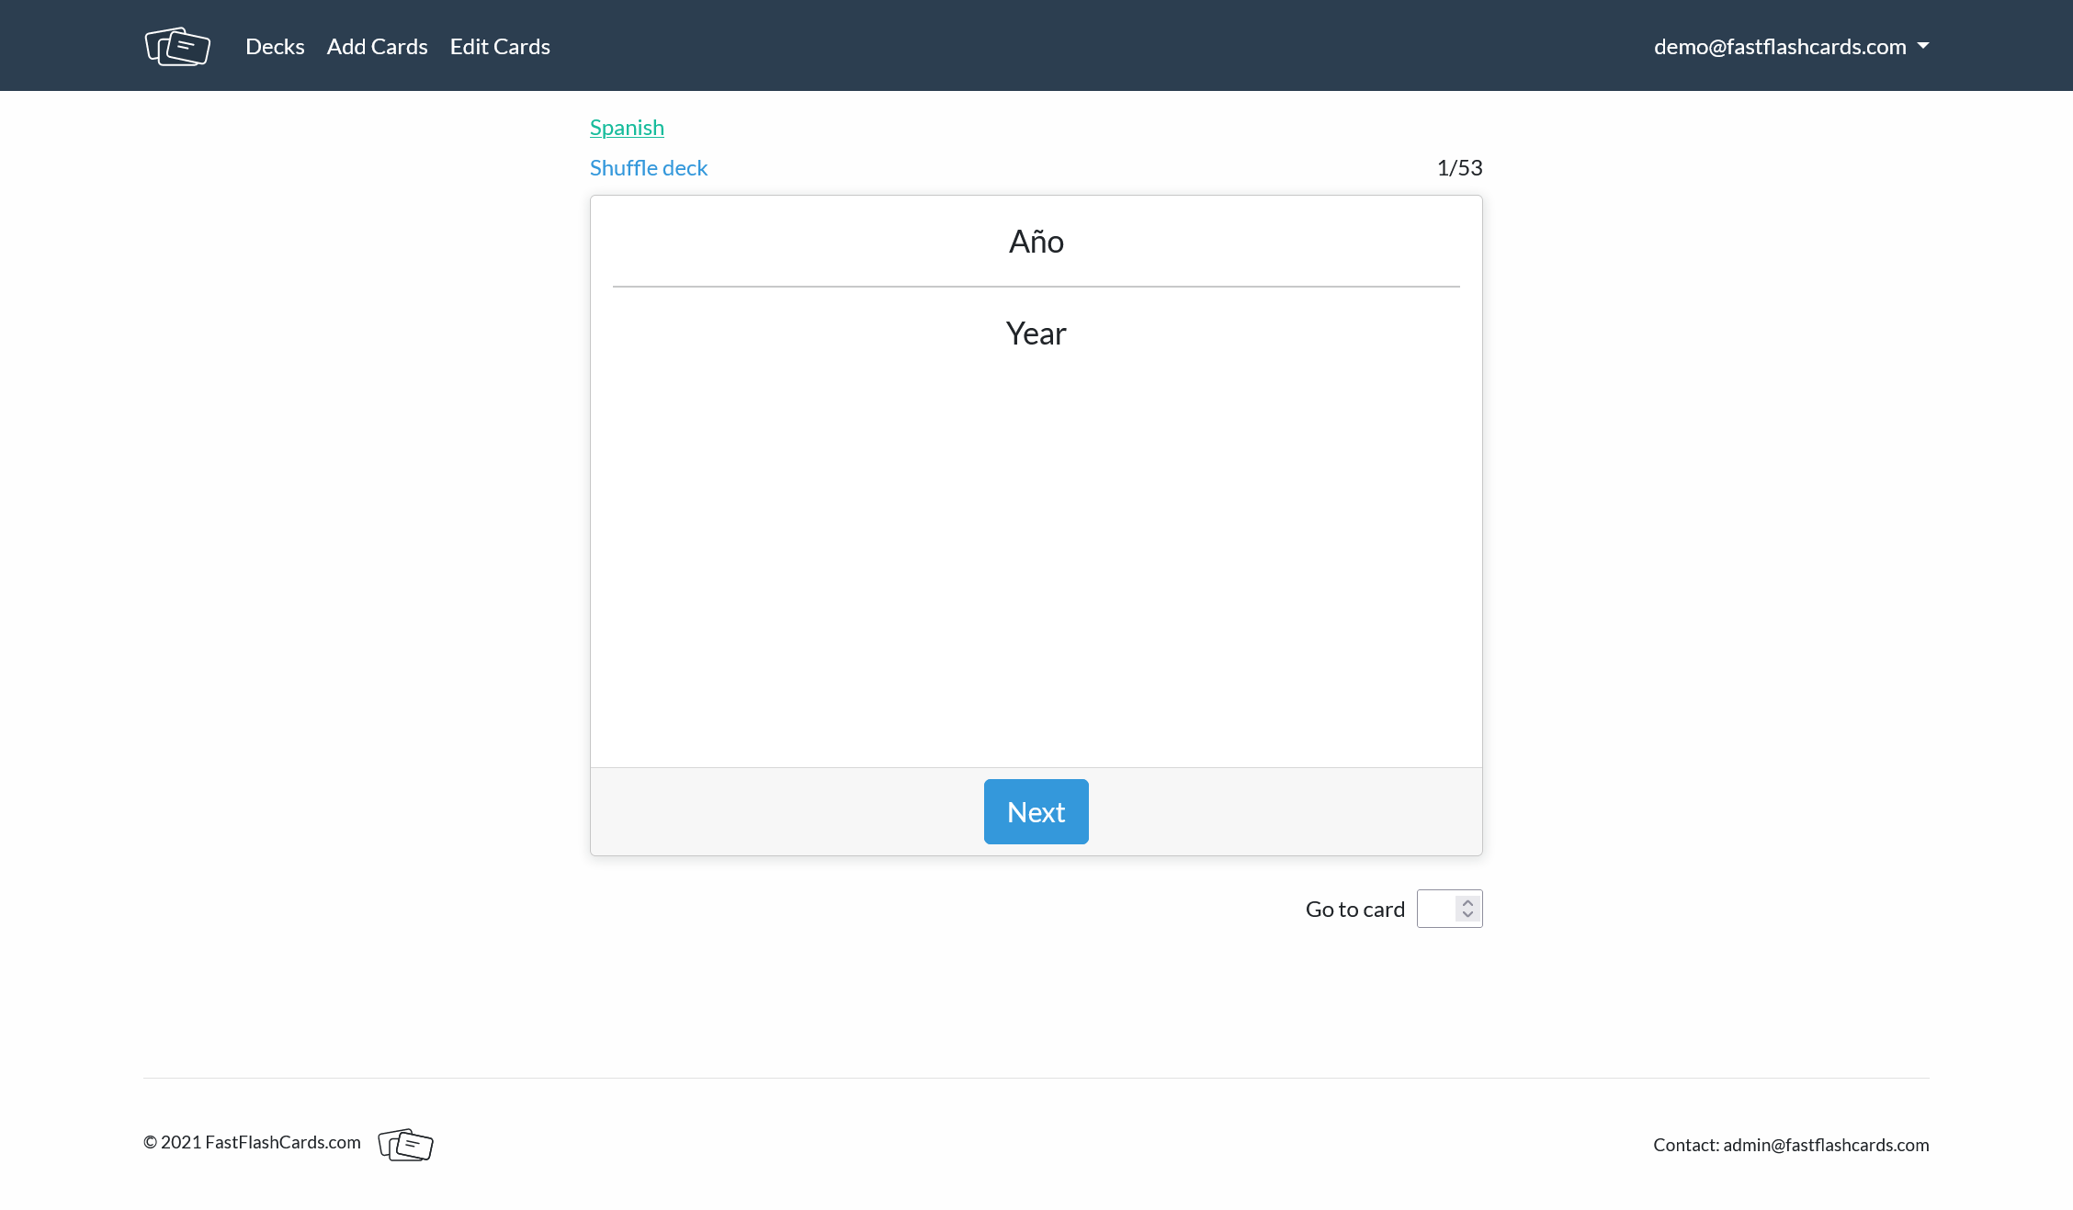
Task: Shuffle the deck
Action: [x=648, y=168]
